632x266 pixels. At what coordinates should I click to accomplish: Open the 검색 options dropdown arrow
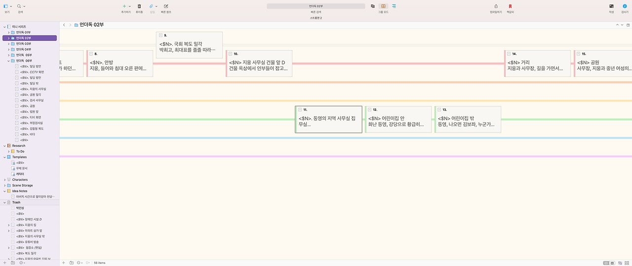pos(24,6)
